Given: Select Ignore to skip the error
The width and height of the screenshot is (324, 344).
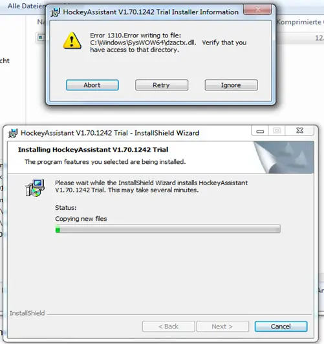Looking at the screenshot, I should pyautogui.click(x=232, y=85).
